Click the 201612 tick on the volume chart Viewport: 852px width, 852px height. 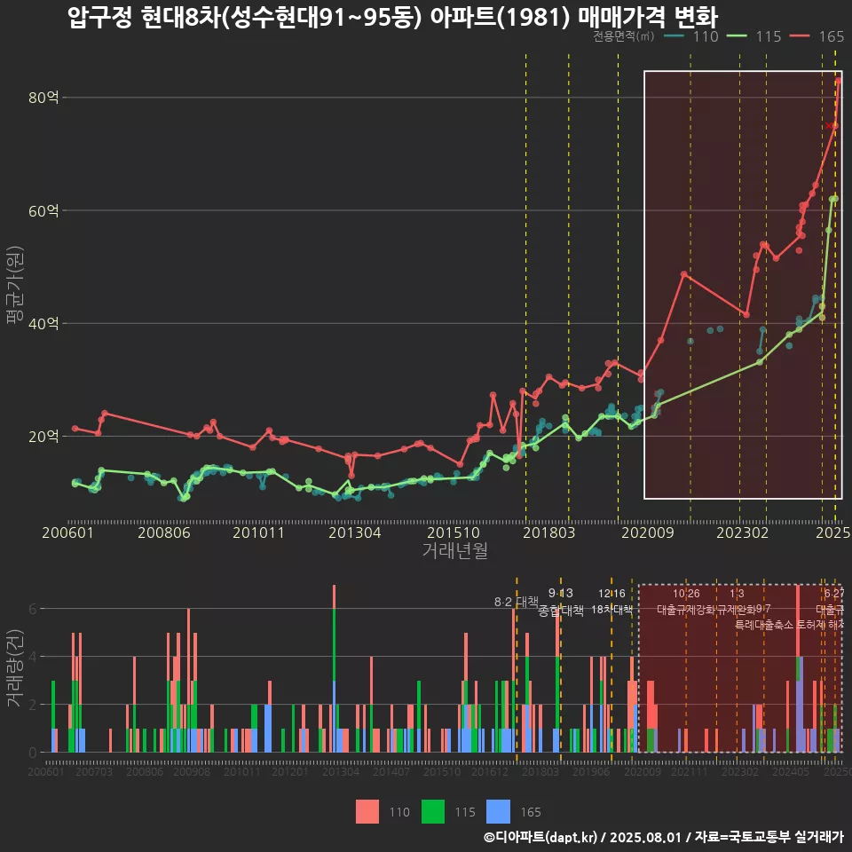[x=490, y=771]
